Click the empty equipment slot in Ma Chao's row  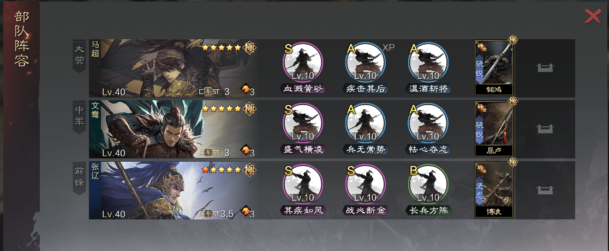point(545,68)
